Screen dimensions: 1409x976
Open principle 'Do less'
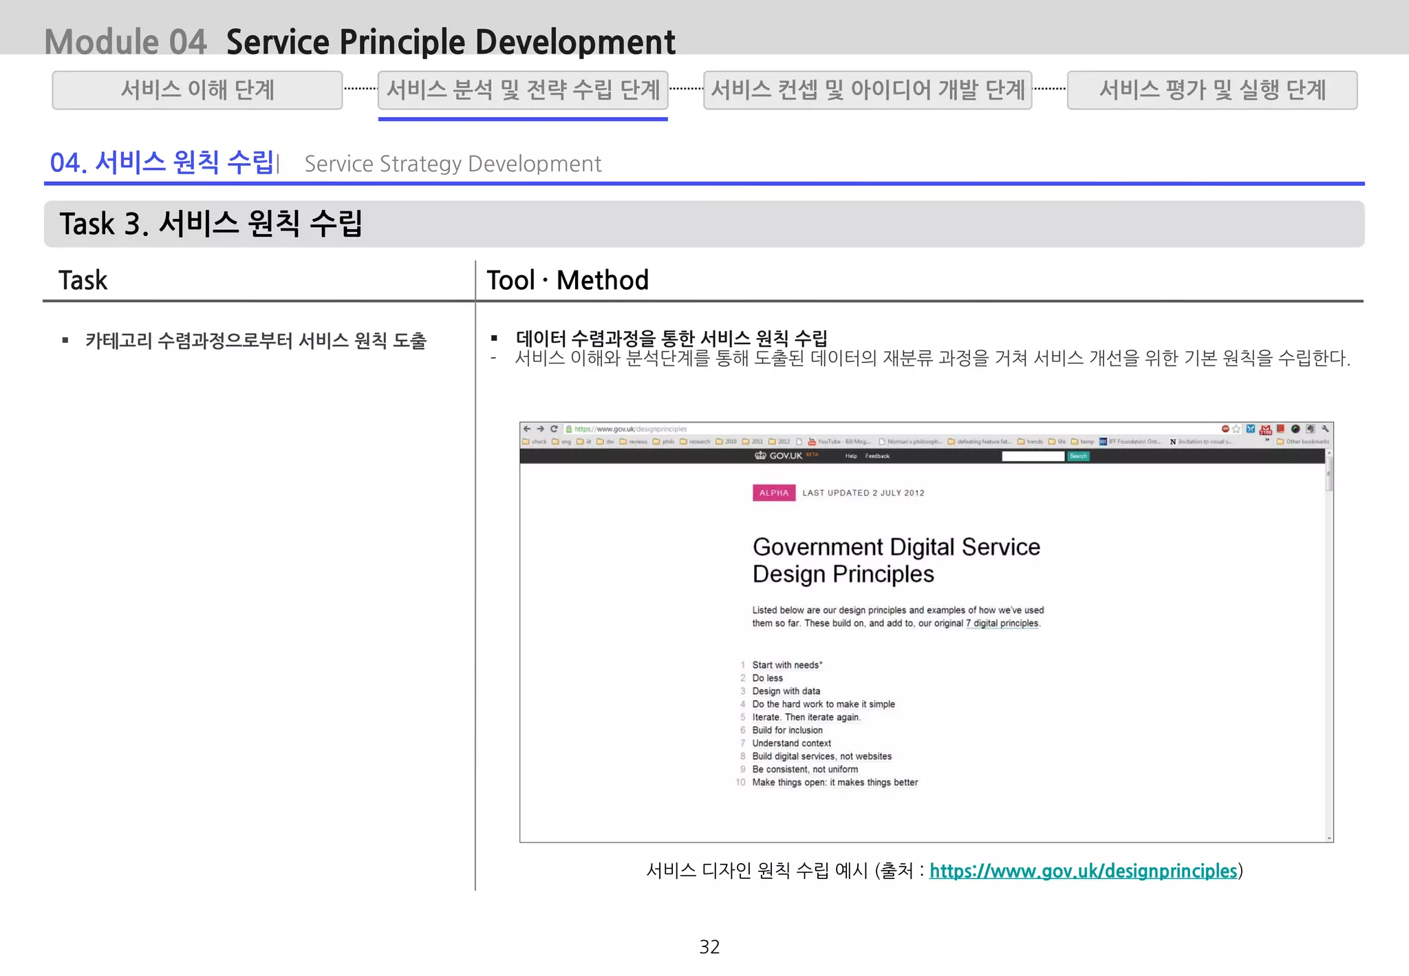pyautogui.click(x=767, y=678)
